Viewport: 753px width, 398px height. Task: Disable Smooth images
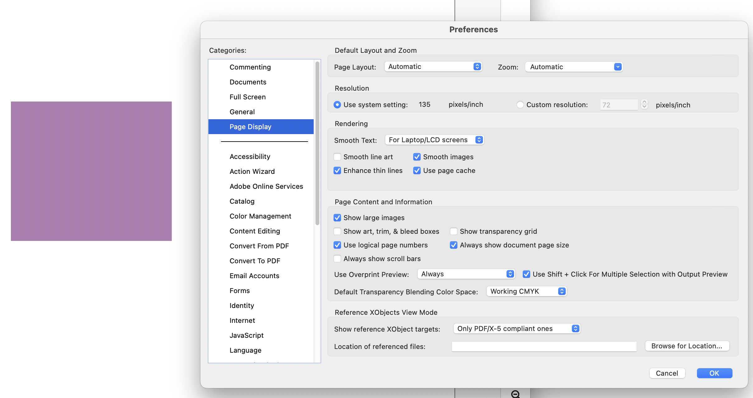coord(417,157)
